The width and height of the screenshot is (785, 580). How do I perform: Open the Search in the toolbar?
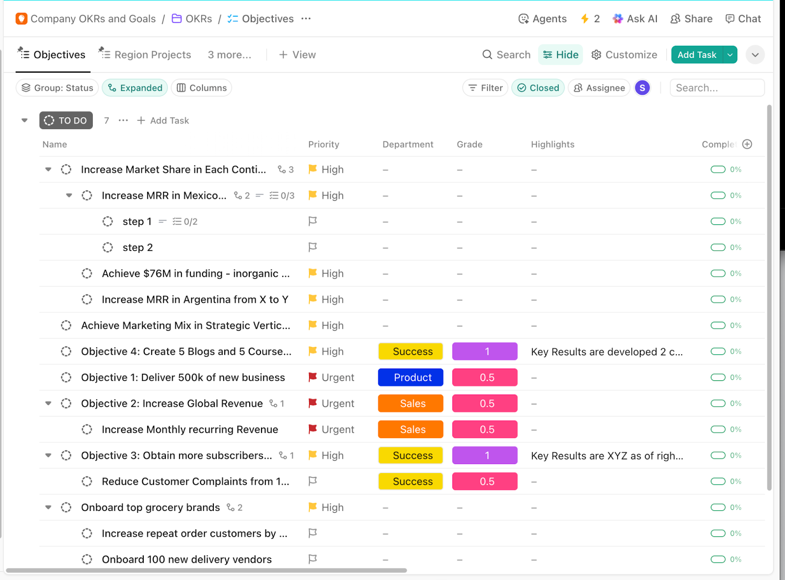[506, 54]
